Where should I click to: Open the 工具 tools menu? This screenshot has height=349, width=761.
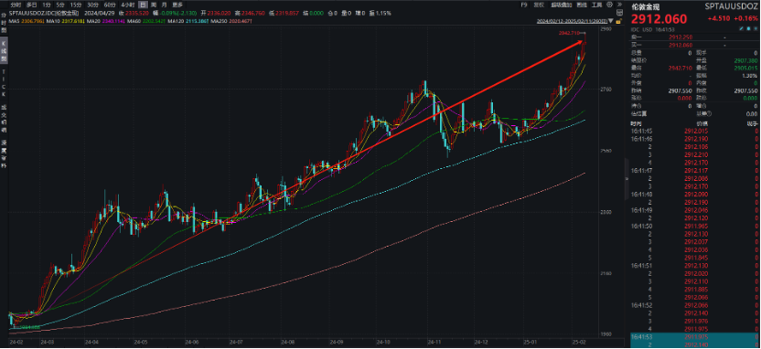(596, 5)
